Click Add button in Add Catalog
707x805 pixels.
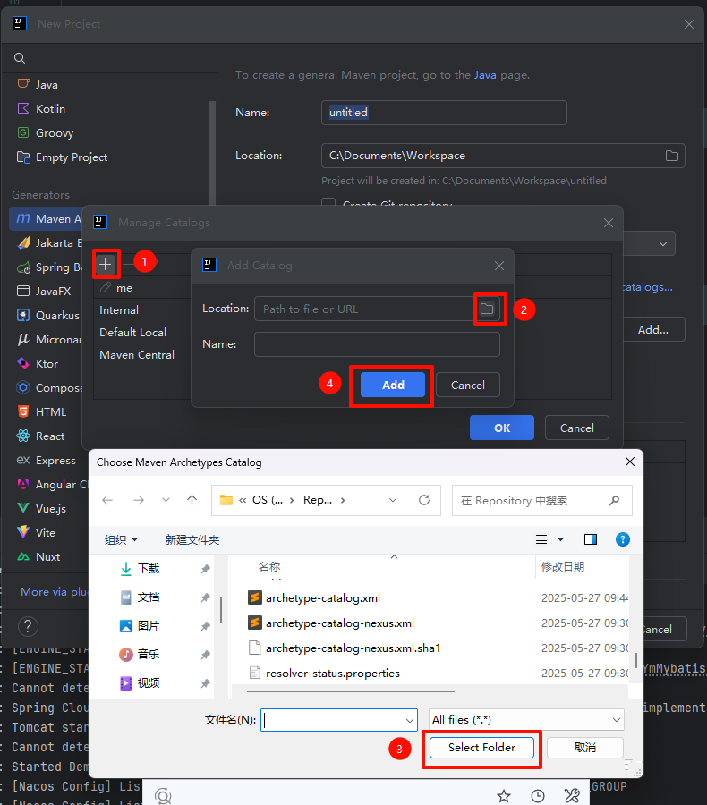click(x=393, y=385)
